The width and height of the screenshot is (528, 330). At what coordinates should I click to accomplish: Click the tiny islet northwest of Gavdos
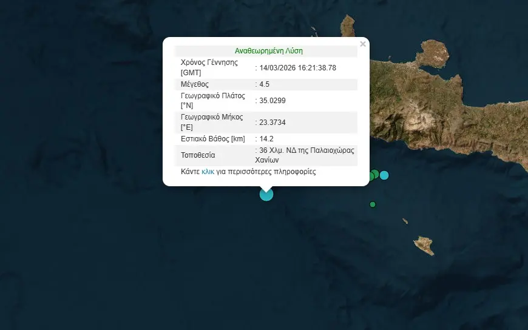click(405, 221)
